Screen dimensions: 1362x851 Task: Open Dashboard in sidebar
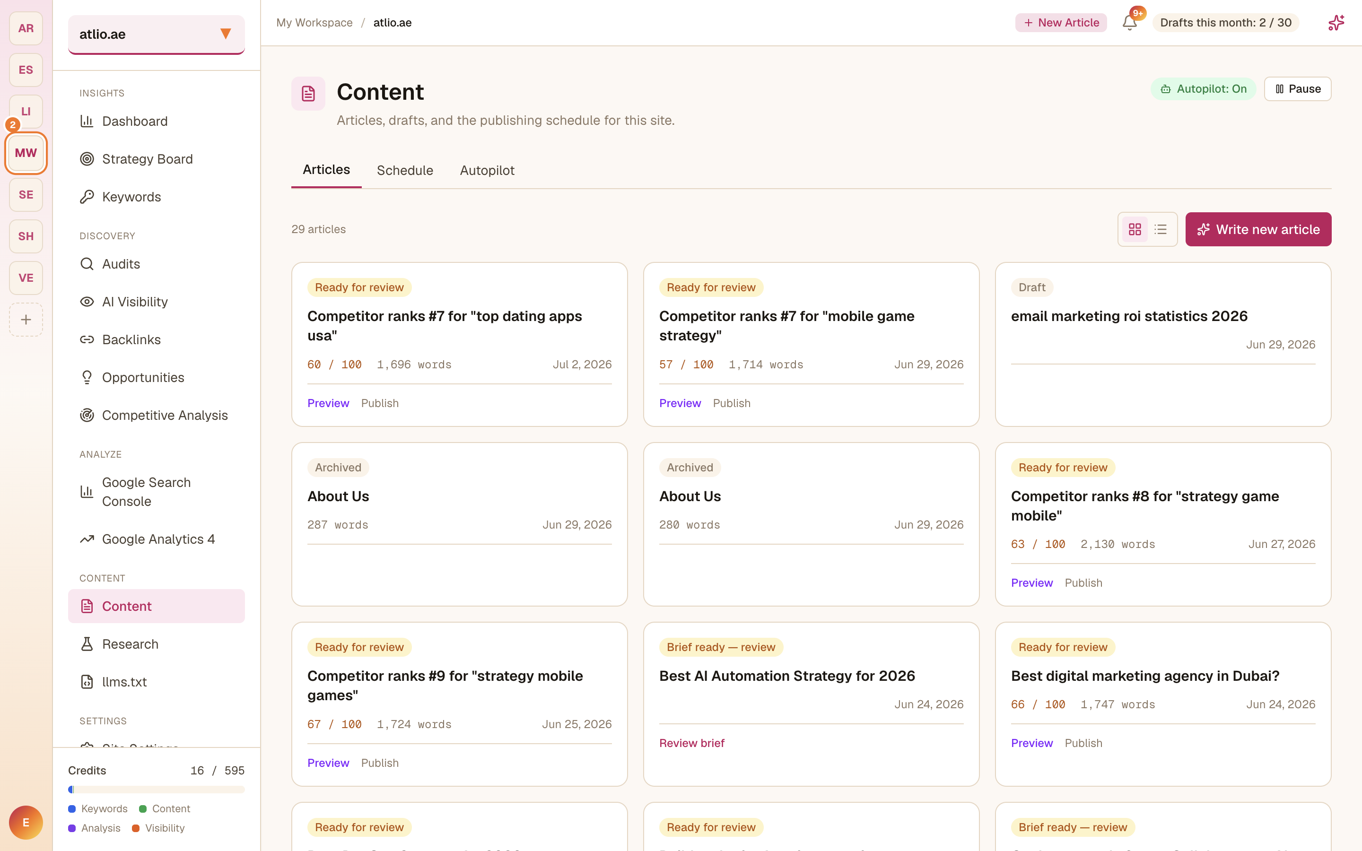pyautogui.click(x=157, y=121)
